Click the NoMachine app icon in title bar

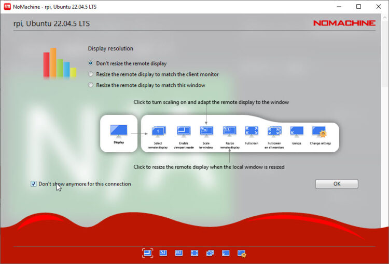click(8, 7)
